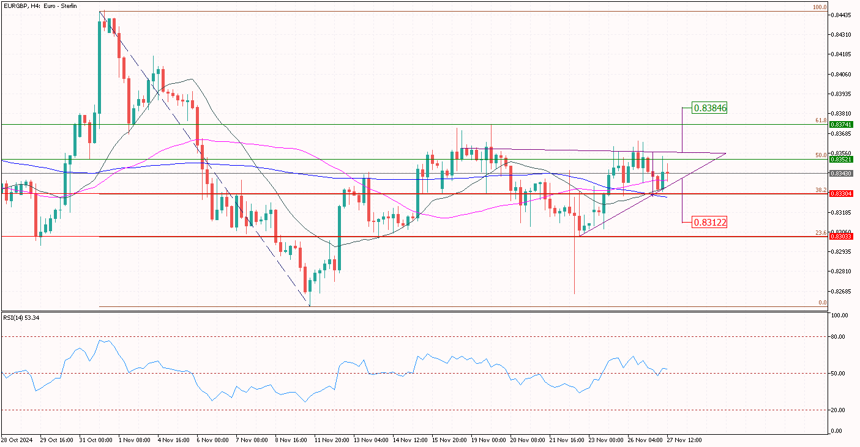Select the green 0.83846 target label
This screenshot has height=447, width=860.
tap(709, 108)
